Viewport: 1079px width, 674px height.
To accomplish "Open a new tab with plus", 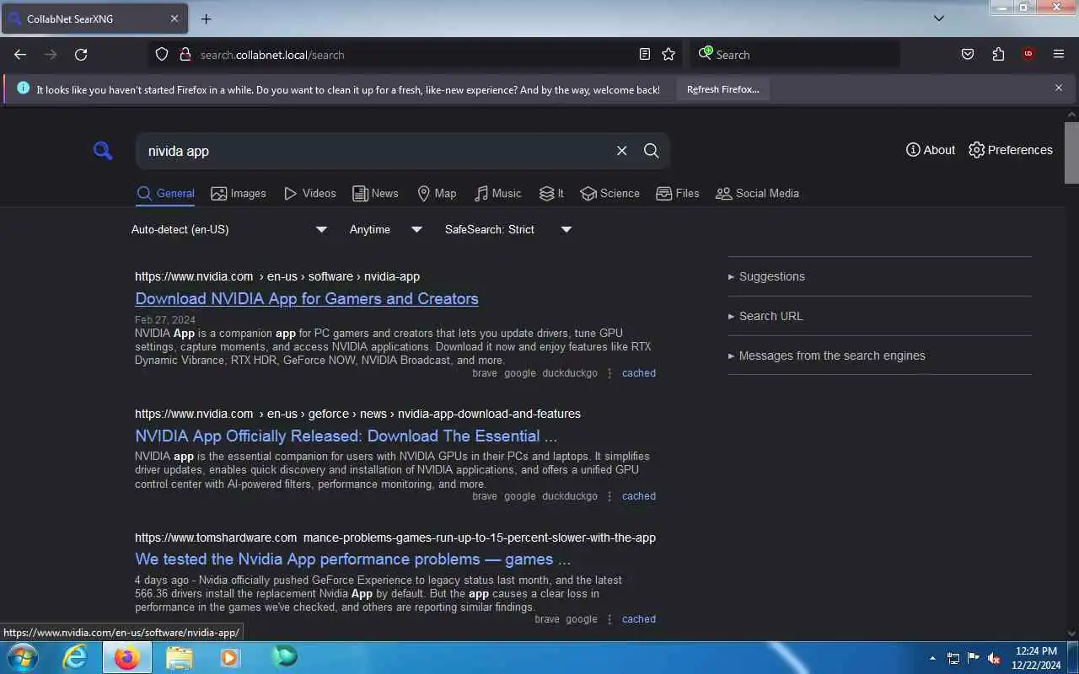I will click(206, 19).
